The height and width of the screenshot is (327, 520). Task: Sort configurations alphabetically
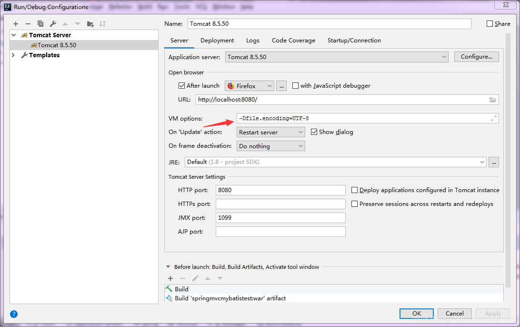[x=102, y=23]
